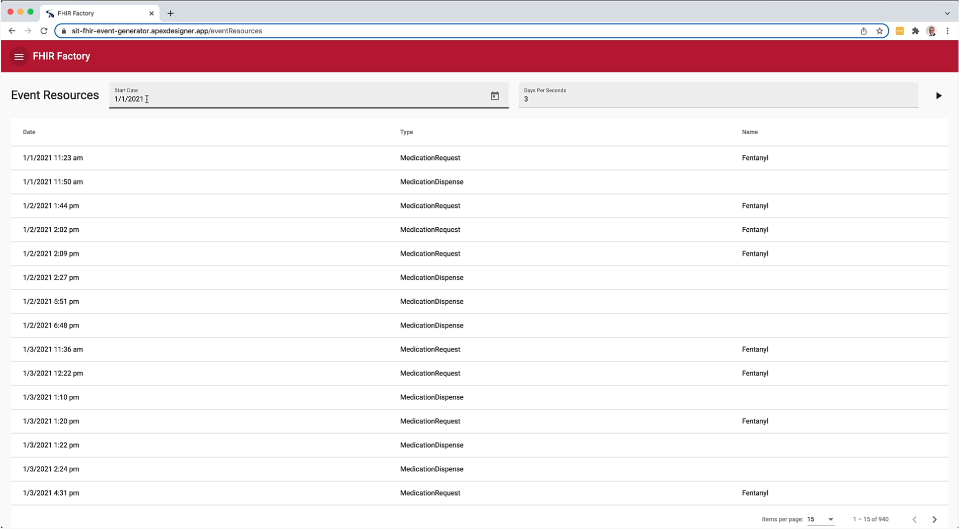This screenshot has height=529, width=959.
Task: Open the Chrome profile avatar
Action: pos(931,31)
